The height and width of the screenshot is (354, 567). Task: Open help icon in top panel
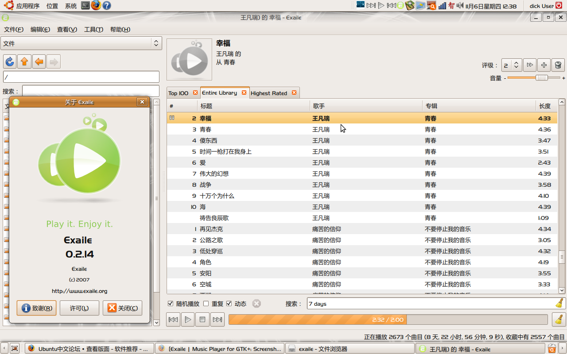107,5
